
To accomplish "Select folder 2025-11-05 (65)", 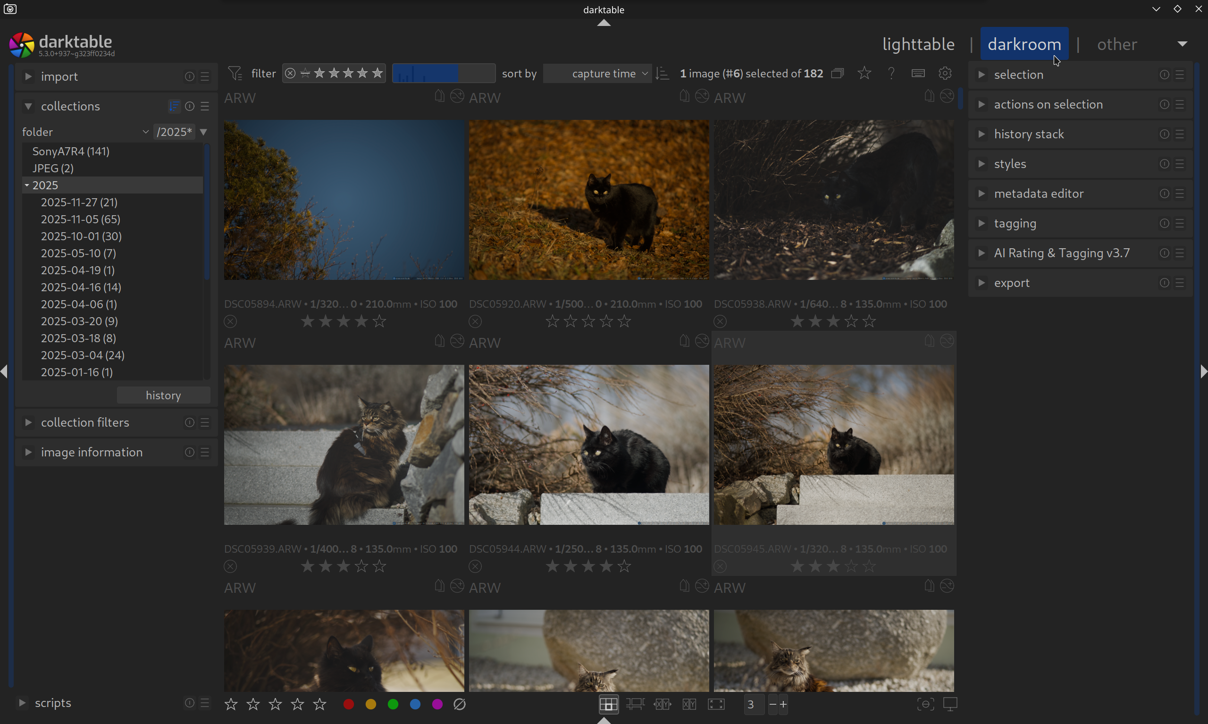I will [x=81, y=219].
